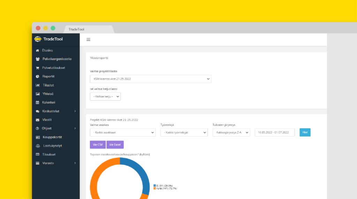The image size is (357, 199).
Task: Click the Palvelutilaukset shopping cart icon
Action: pyautogui.click(x=38, y=68)
